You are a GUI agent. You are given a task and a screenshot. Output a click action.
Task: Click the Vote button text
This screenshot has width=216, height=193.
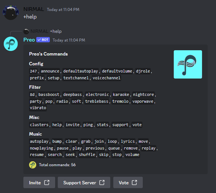[124, 183]
